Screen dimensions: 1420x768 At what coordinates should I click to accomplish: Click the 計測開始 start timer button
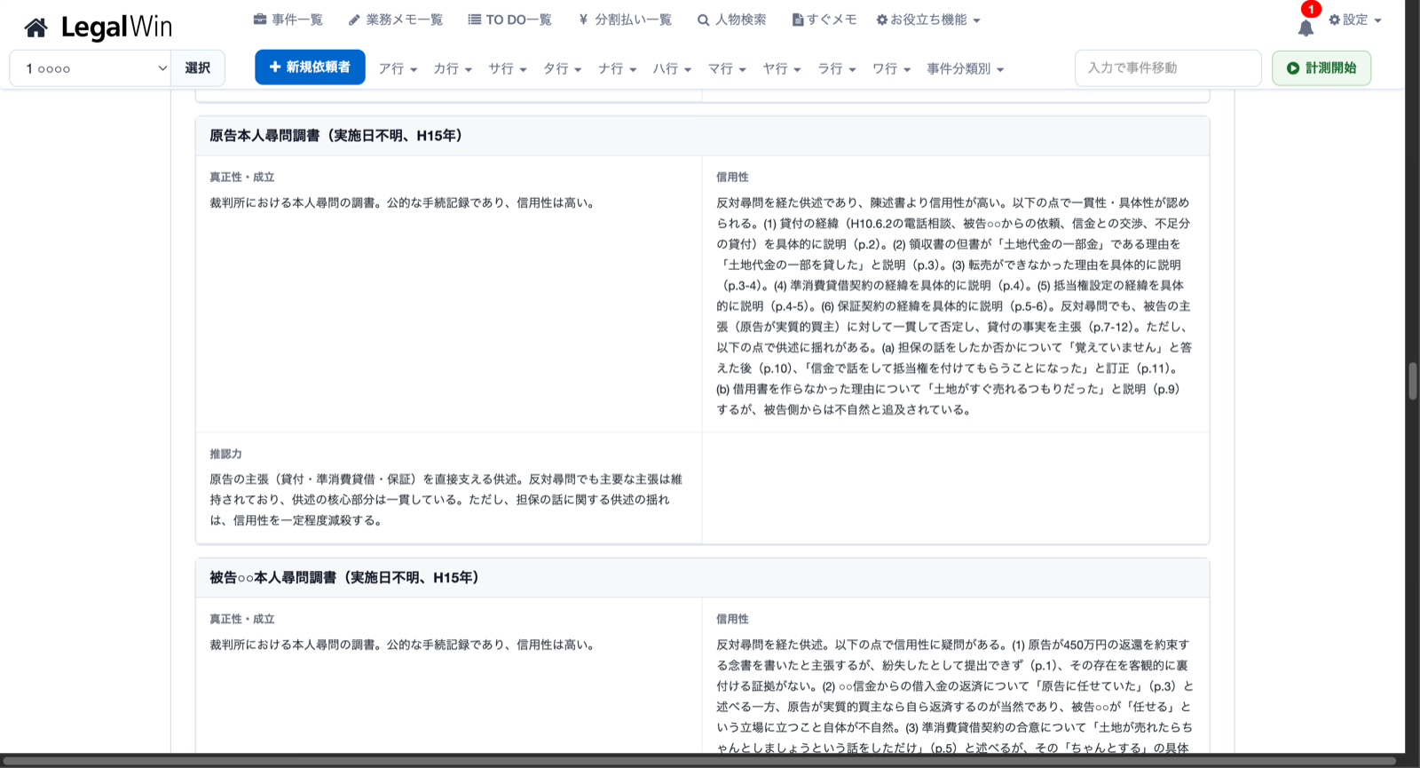point(1321,68)
